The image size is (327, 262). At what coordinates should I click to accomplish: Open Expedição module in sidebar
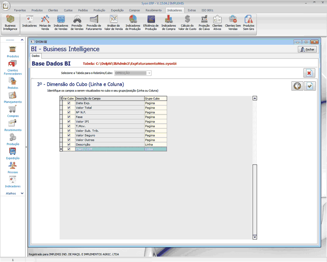13,153
